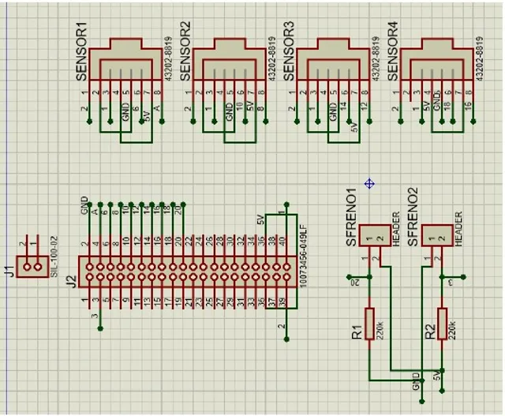The width and height of the screenshot is (505, 416).
Task: Select the SFRENO2 reference label text
Action: coord(411,219)
